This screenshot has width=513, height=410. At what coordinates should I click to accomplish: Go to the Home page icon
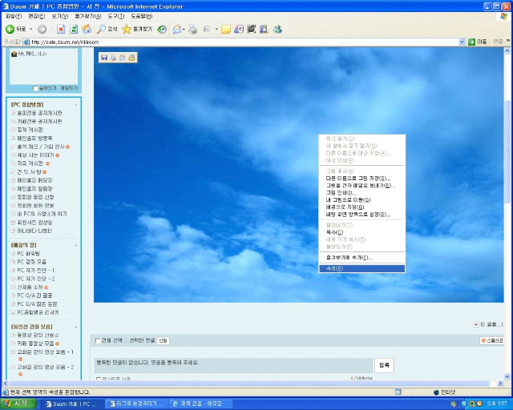(x=87, y=29)
